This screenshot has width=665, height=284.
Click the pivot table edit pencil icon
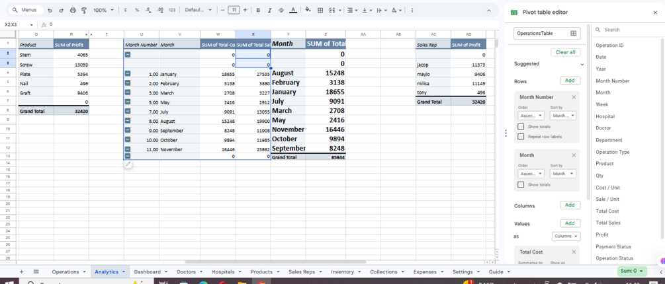coord(128,164)
